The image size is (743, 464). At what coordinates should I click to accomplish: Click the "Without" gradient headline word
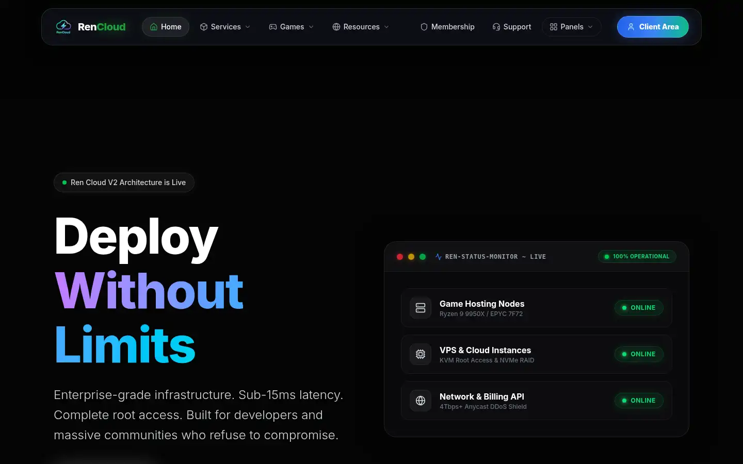pyautogui.click(x=149, y=291)
